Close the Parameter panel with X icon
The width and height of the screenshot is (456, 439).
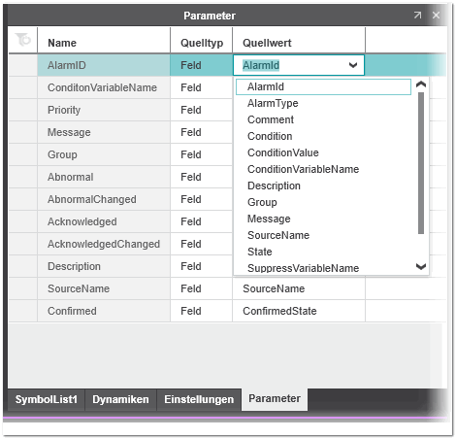(436, 16)
